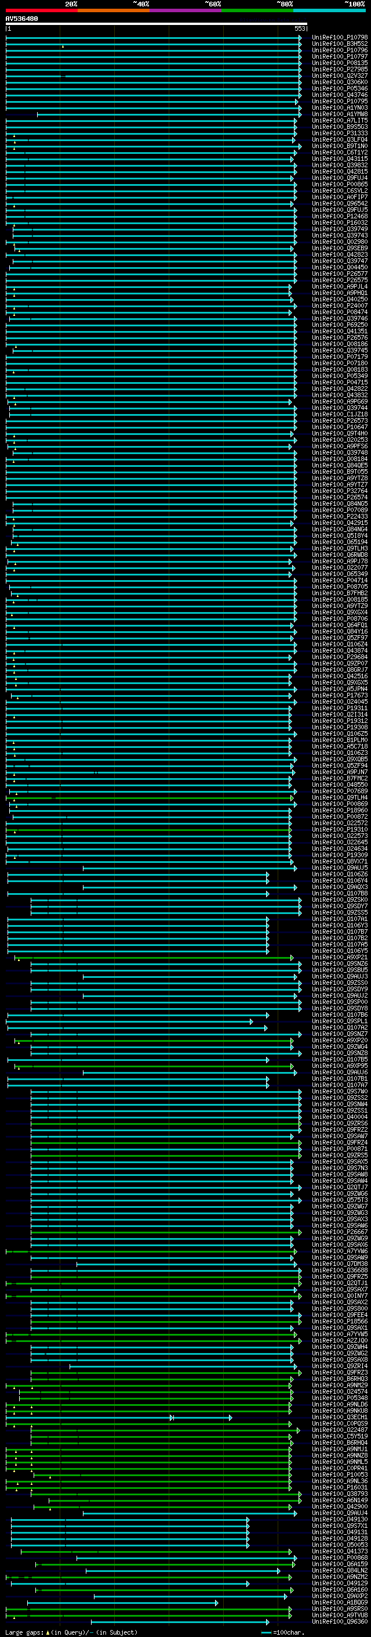Screen dimensions: 371x1637
Task: Click hit label UniRef100_C6T1Y2
Action: (x=340, y=153)
